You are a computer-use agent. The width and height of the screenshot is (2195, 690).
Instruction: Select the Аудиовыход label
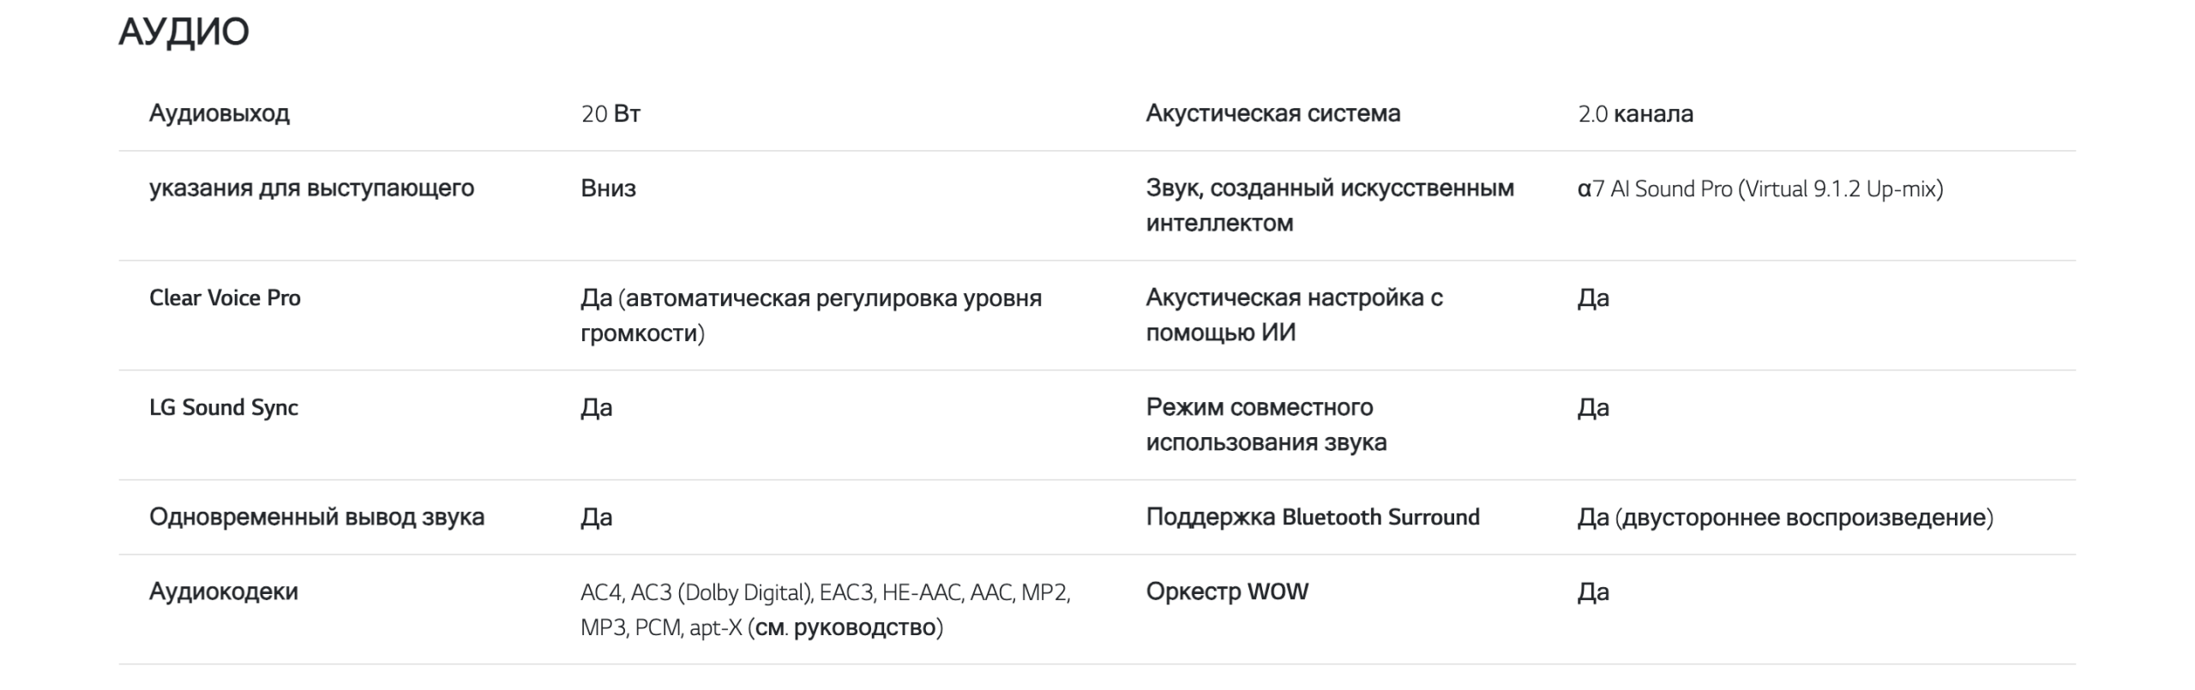pyautogui.click(x=219, y=113)
